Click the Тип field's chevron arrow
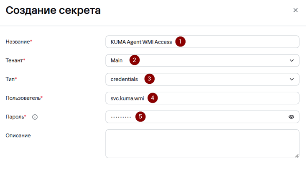306x170 pixels. 291,79
